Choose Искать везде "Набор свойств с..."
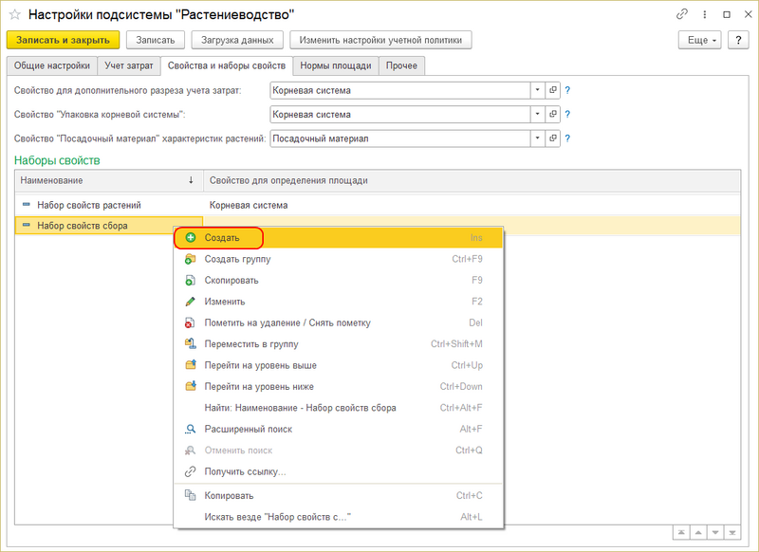The height and width of the screenshot is (552, 759). [339, 517]
